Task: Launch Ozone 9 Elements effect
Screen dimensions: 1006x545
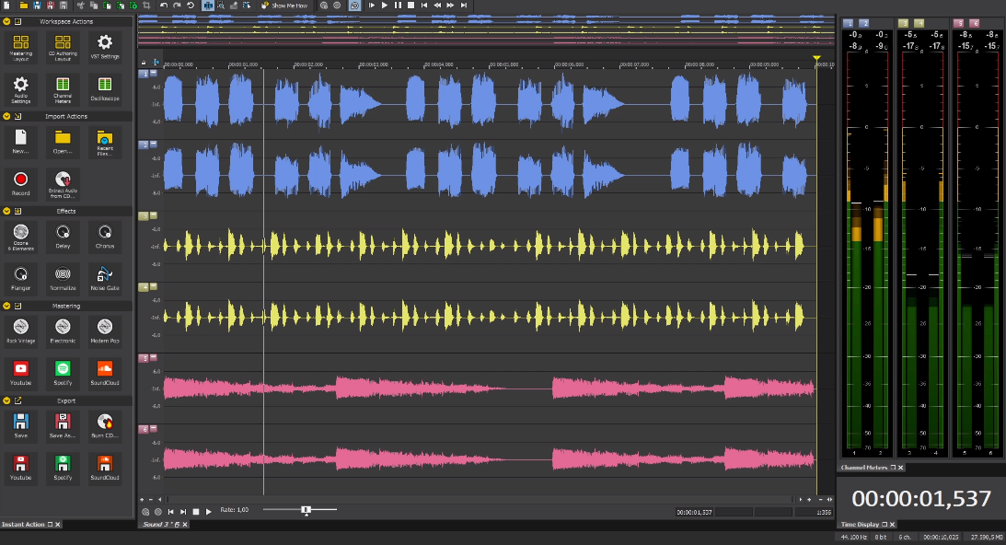Action: [20, 237]
